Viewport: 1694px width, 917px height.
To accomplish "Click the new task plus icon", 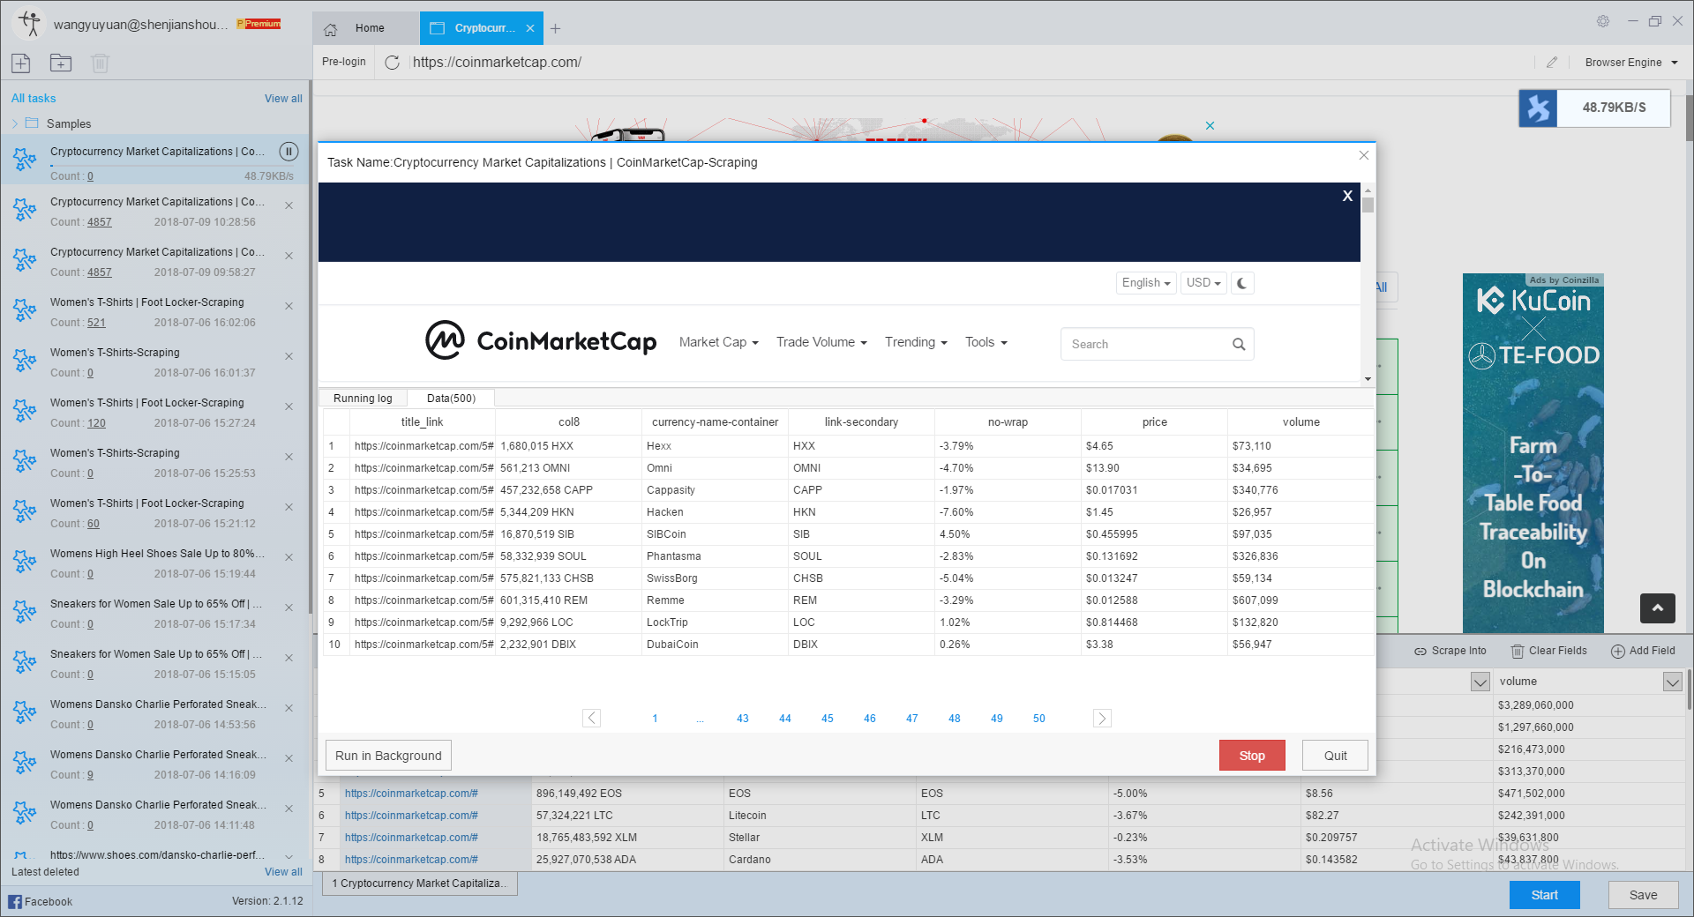I will (21, 63).
